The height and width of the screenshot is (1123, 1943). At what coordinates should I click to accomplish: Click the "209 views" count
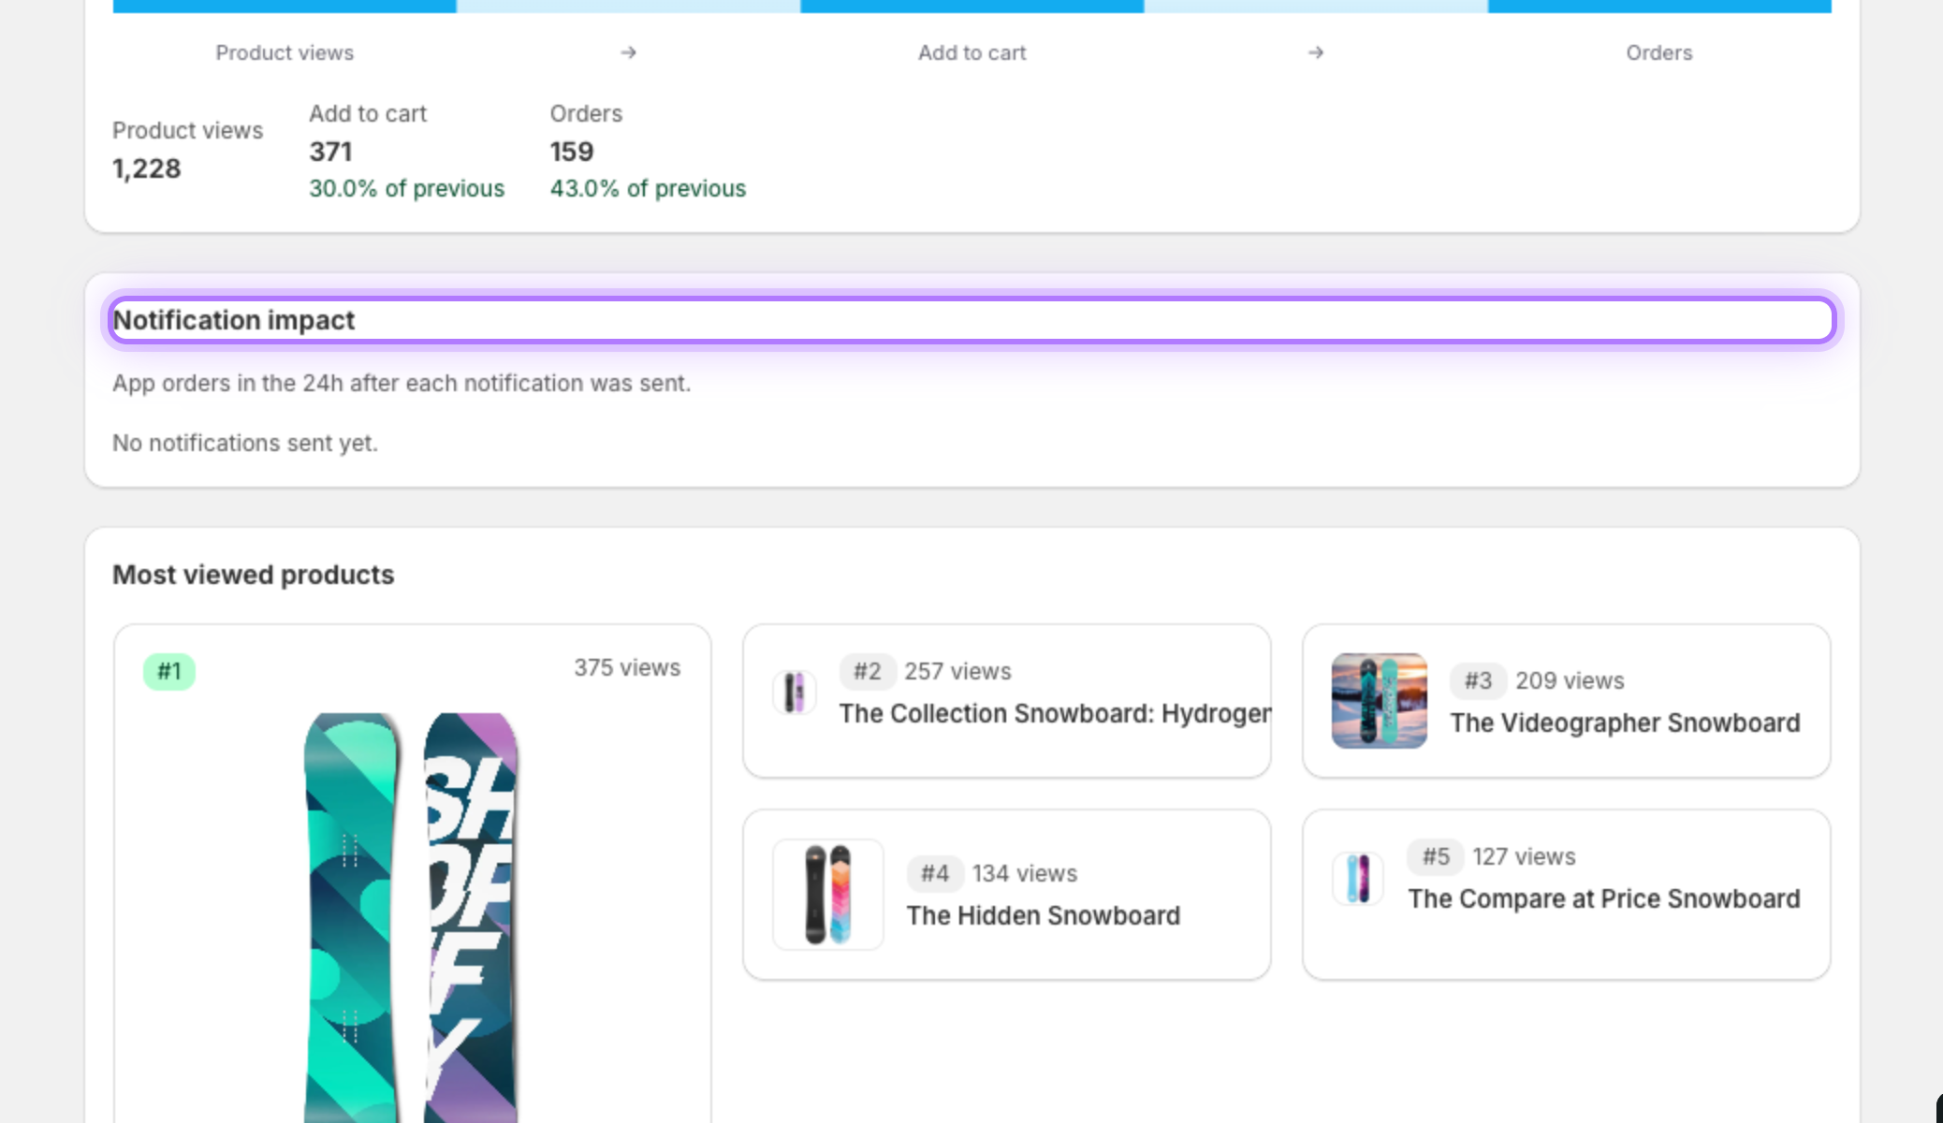[x=1570, y=680]
